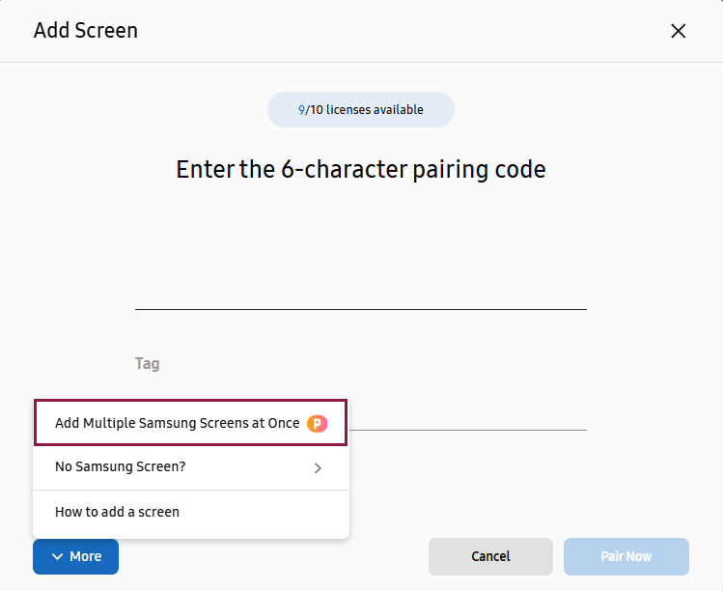Select Add Multiple Samsung Screens at Once

tap(191, 423)
